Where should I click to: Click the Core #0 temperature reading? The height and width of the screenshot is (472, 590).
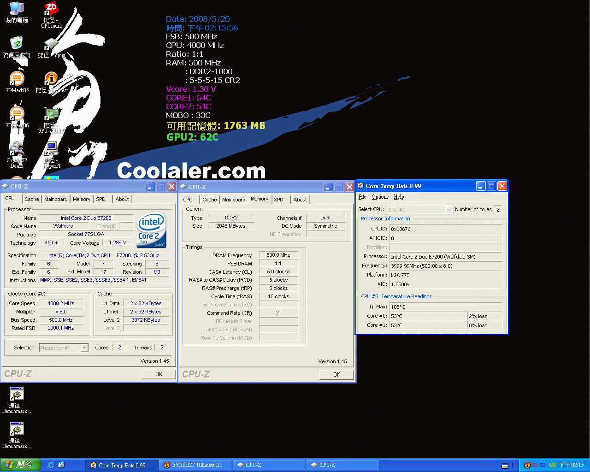(428, 316)
